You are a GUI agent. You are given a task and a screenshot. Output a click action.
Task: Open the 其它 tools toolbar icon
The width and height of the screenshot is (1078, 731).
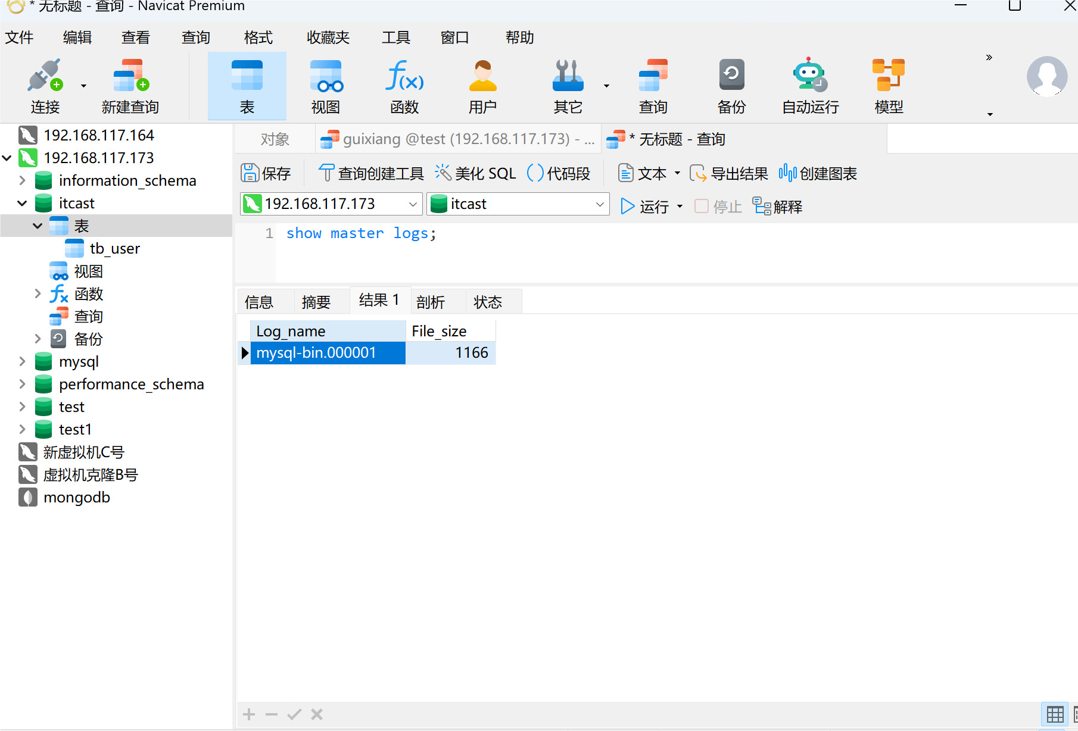point(568,86)
